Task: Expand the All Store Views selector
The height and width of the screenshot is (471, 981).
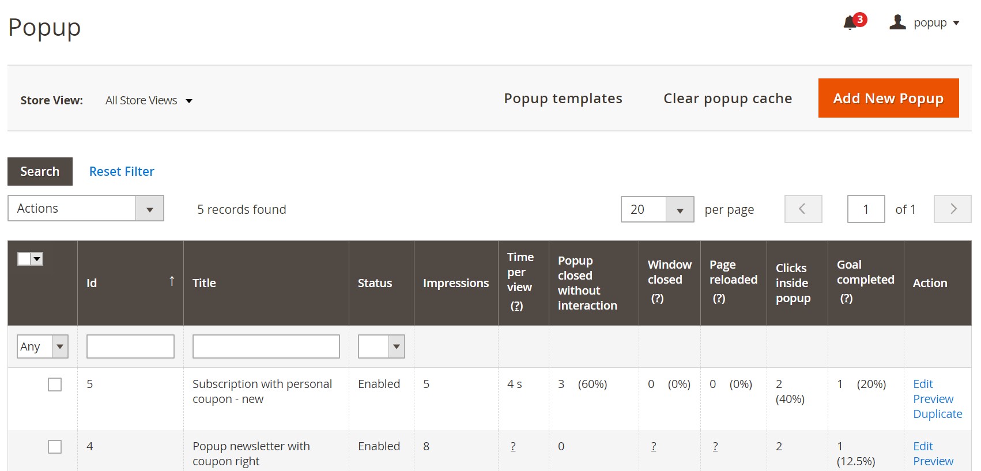Action: coord(149,101)
